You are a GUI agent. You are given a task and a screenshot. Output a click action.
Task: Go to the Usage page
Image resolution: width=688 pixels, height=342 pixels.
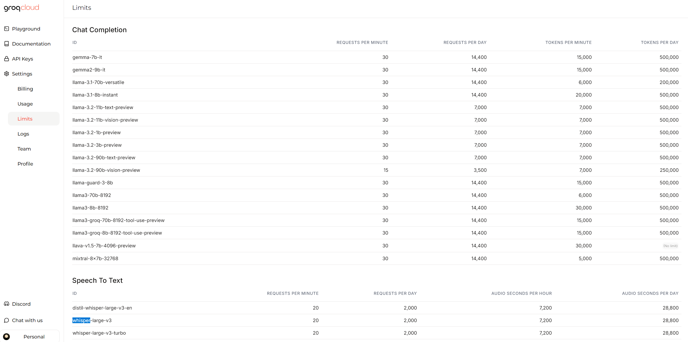click(25, 104)
